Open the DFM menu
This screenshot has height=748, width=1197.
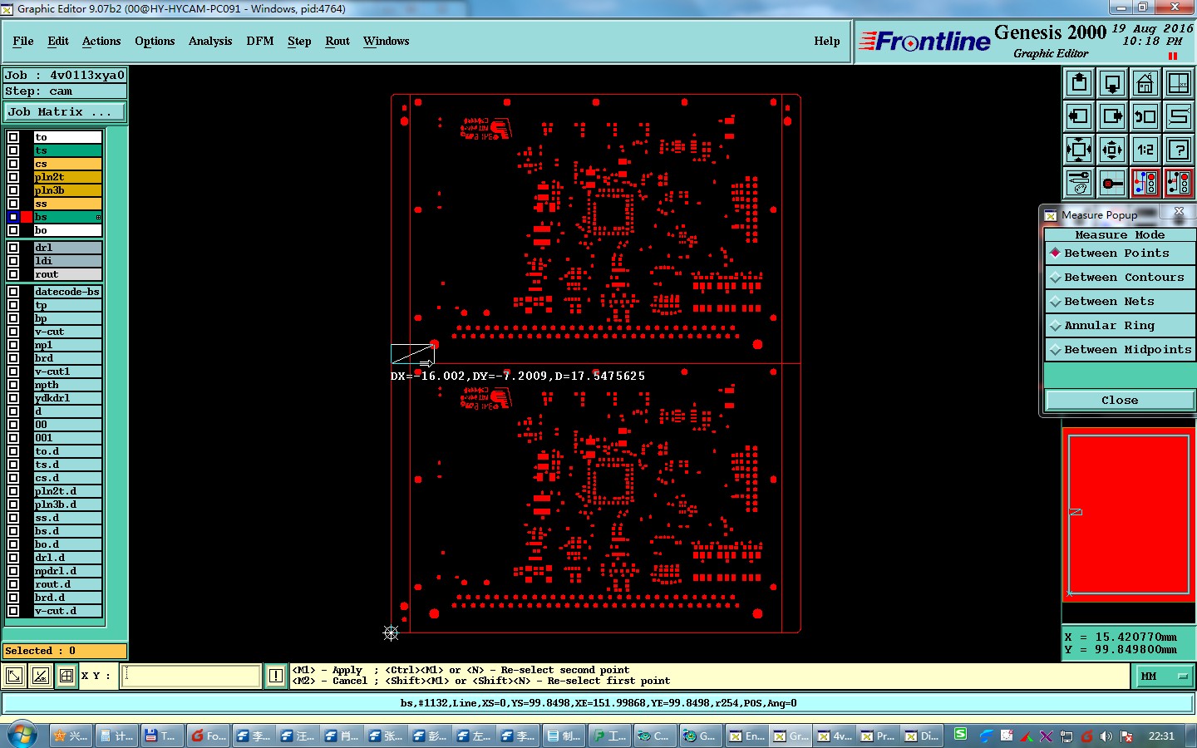[260, 41]
